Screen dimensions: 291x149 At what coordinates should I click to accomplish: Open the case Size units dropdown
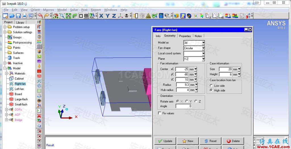[239, 69]
